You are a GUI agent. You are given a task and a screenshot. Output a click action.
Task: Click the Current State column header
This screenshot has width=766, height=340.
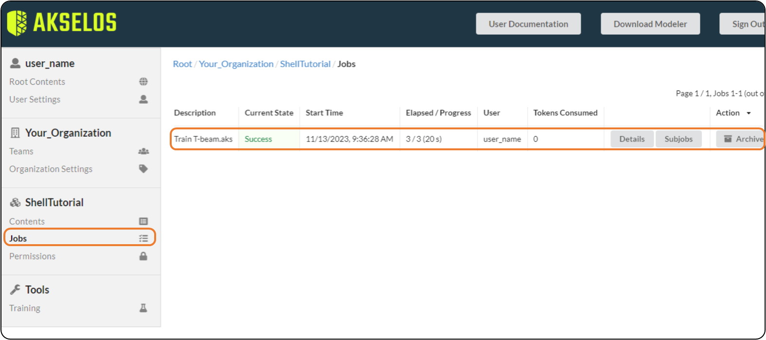click(269, 113)
